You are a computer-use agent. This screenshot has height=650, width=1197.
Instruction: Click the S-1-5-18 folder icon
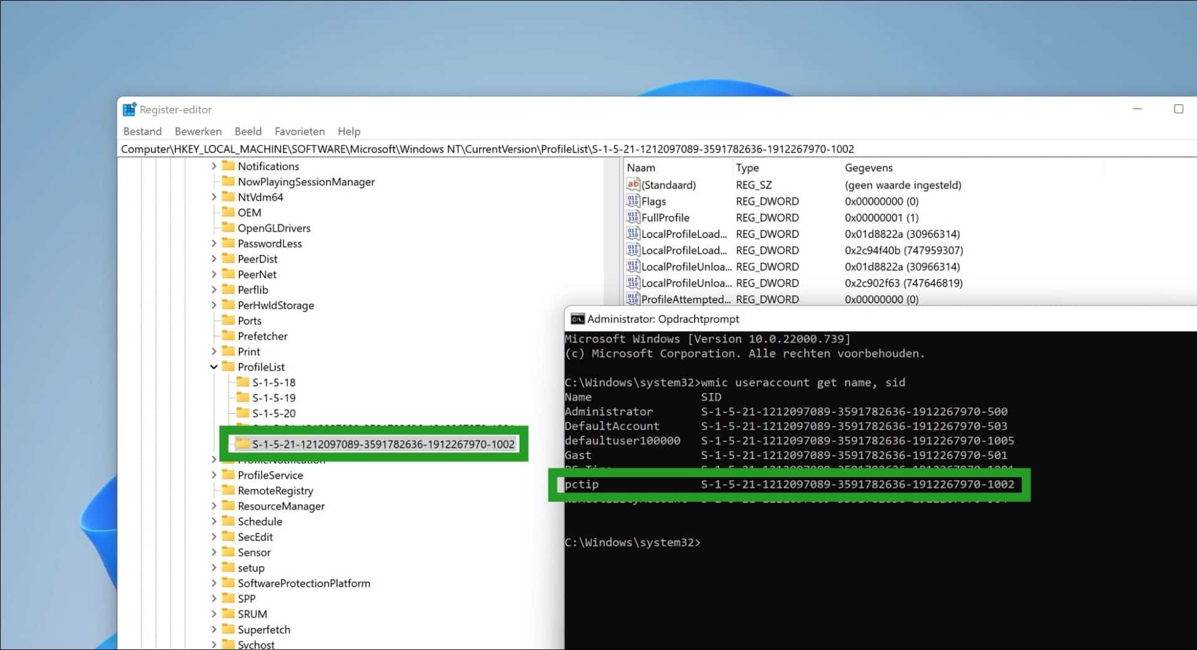coord(243,382)
